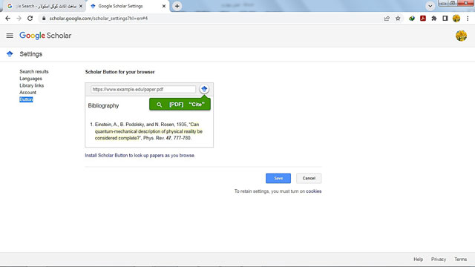Click the Google Scholar logo
Viewport: 475px width, 267px height.
tap(45, 36)
